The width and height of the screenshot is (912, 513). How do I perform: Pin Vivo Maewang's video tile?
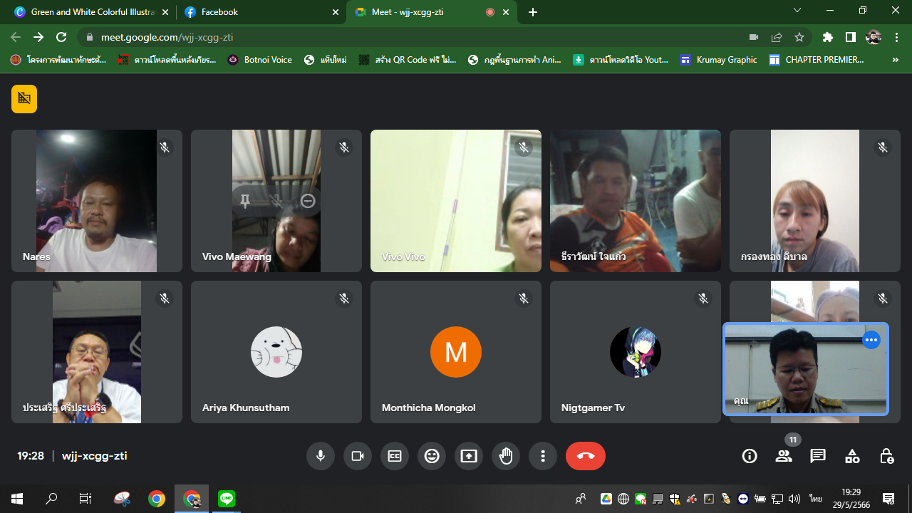(x=245, y=201)
